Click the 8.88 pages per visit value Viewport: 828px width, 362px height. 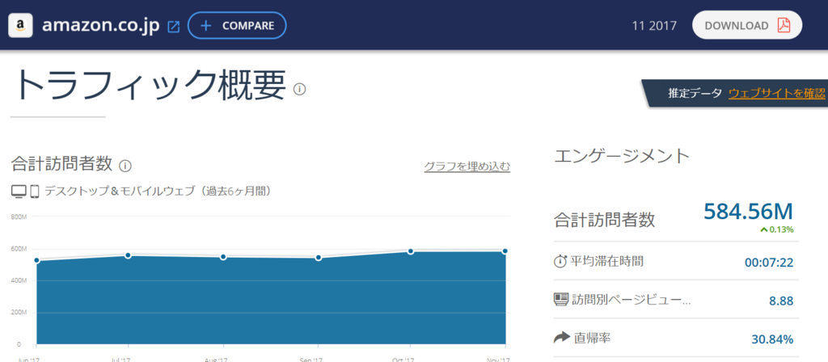tap(781, 301)
